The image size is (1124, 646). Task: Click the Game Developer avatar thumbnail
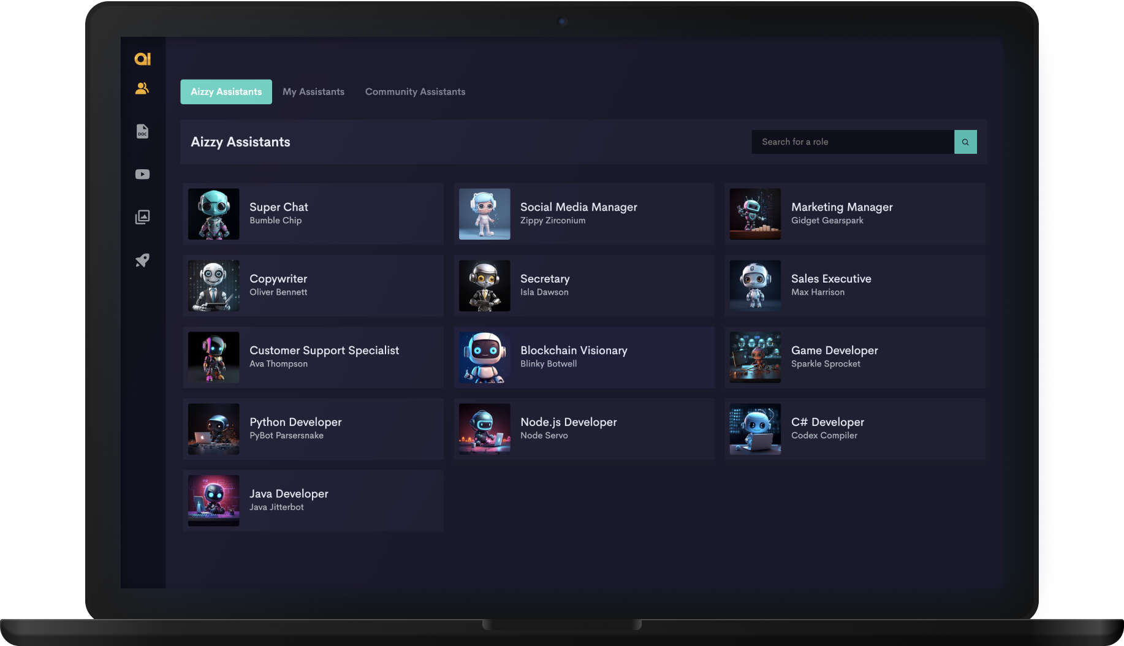tap(755, 357)
